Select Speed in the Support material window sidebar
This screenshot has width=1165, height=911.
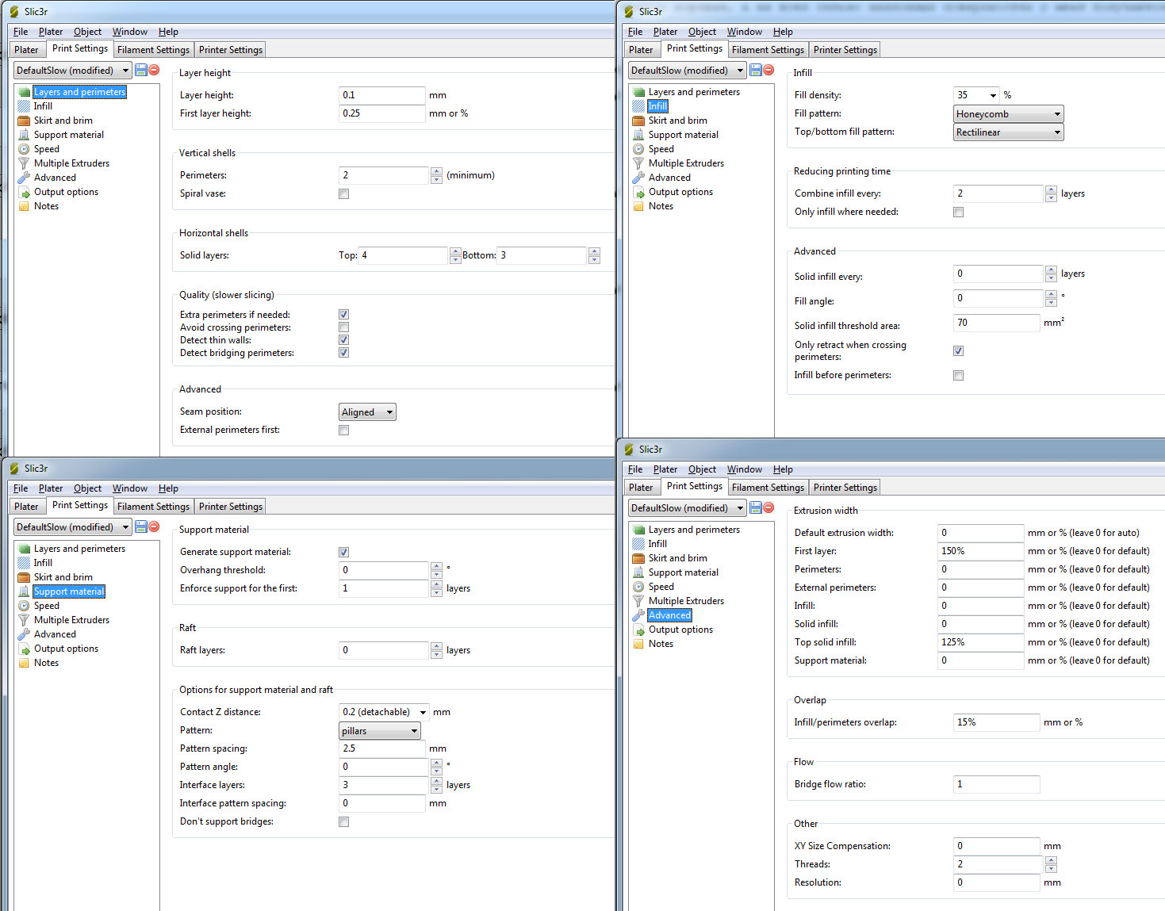coord(46,606)
